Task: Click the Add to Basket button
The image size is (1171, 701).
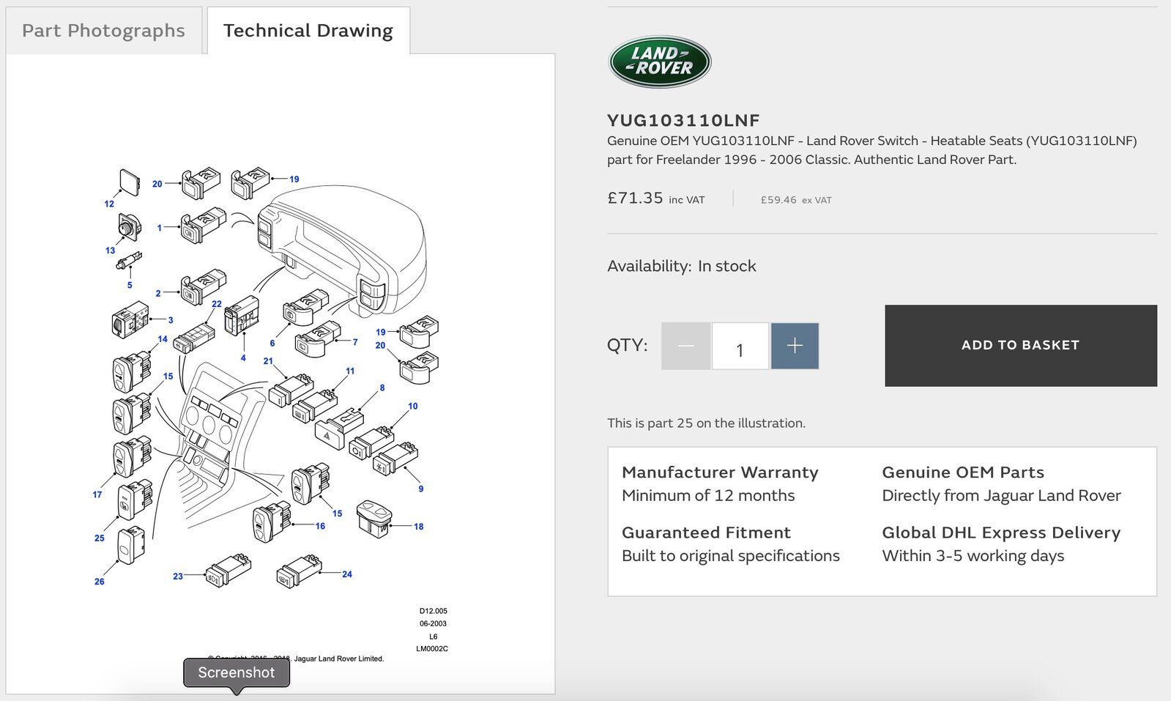Action: click(1021, 346)
